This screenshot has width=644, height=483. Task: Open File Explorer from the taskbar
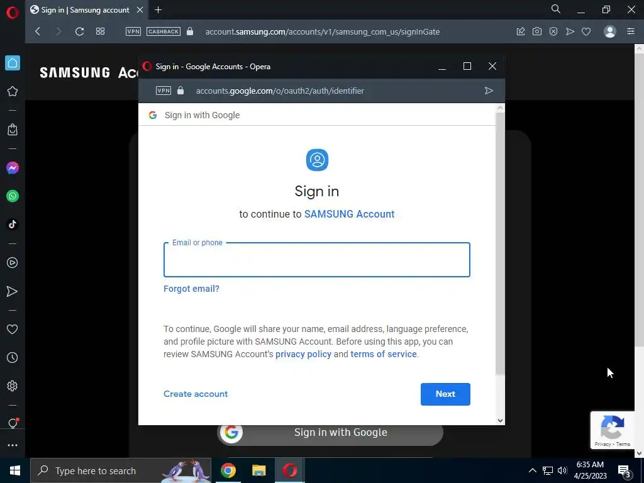click(258, 470)
